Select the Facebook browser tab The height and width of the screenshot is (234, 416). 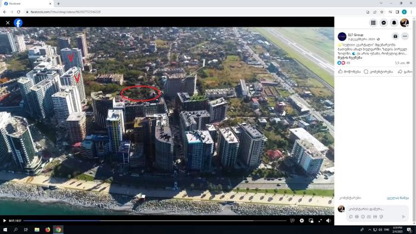pos(27,4)
